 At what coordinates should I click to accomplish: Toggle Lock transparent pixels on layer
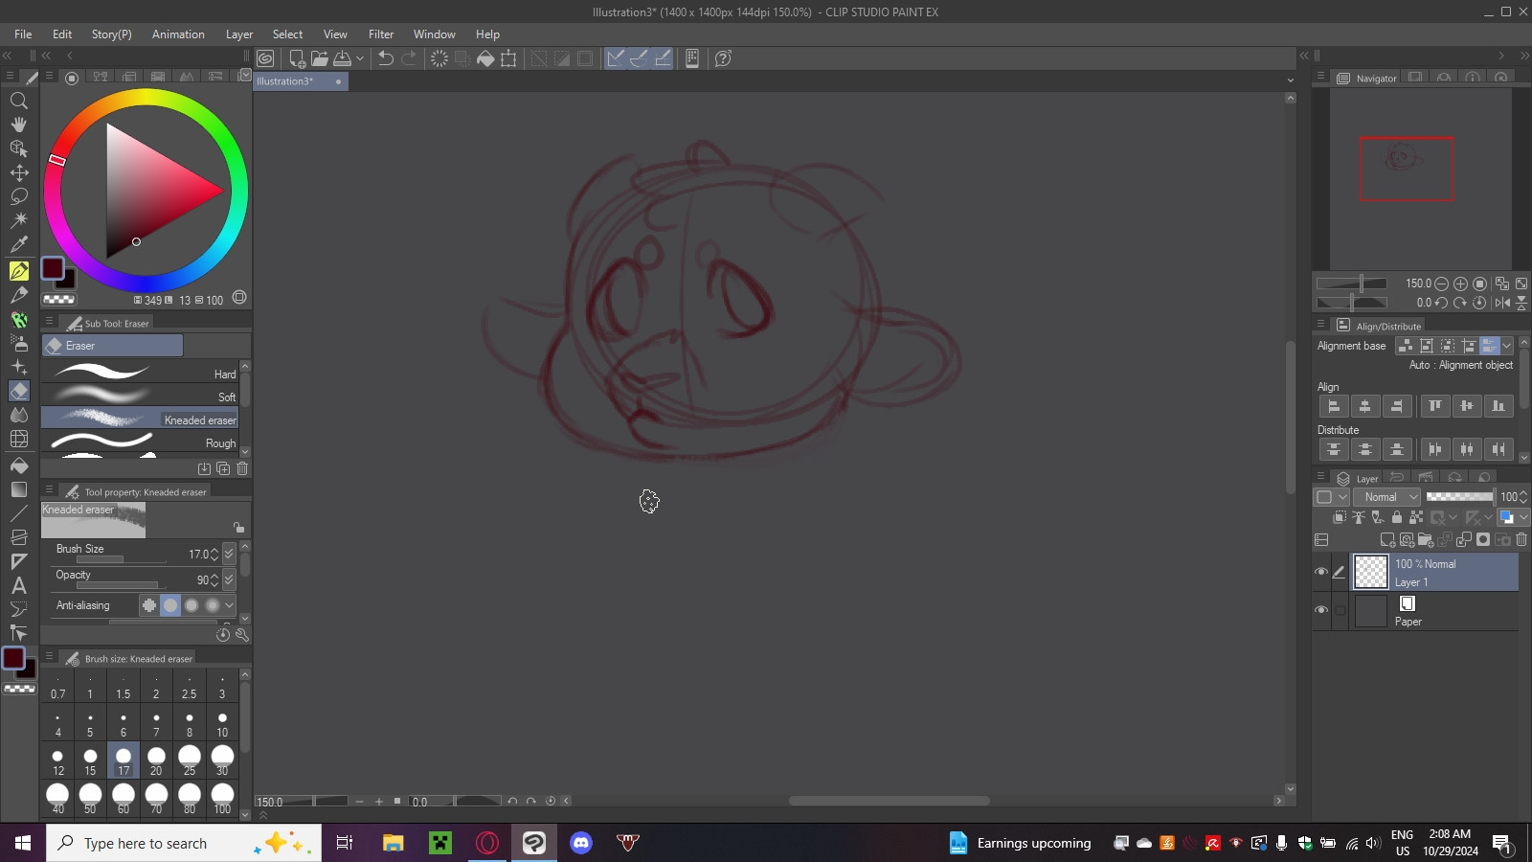[x=1416, y=517]
